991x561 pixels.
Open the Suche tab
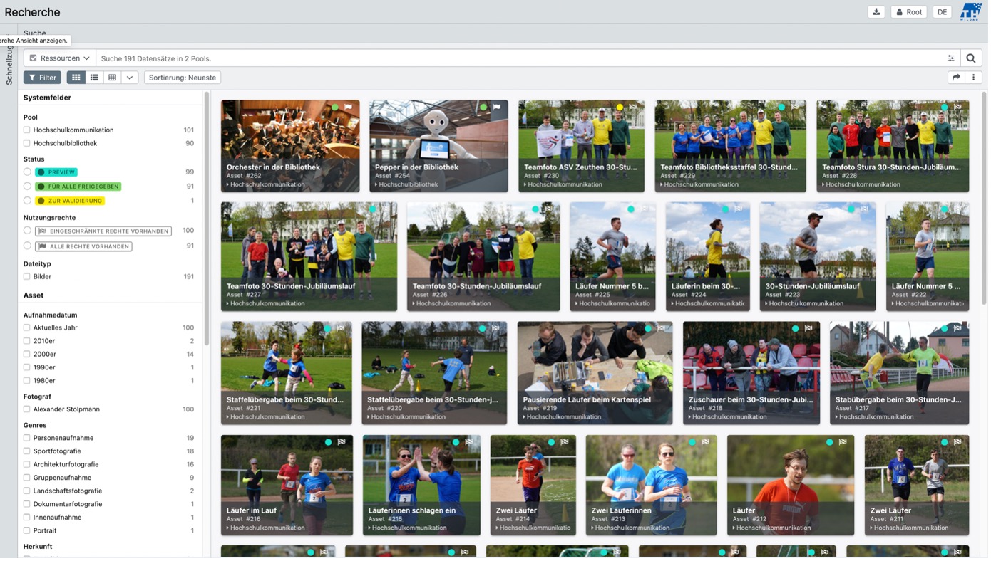tap(34, 33)
